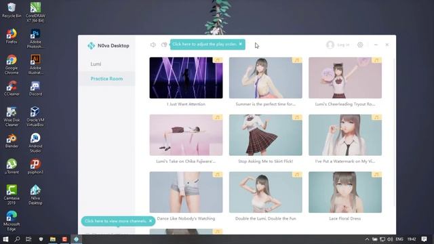This screenshot has height=244, width=434.
Task: Open Summer is the perfect time thumbnail
Action: (265, 78)
